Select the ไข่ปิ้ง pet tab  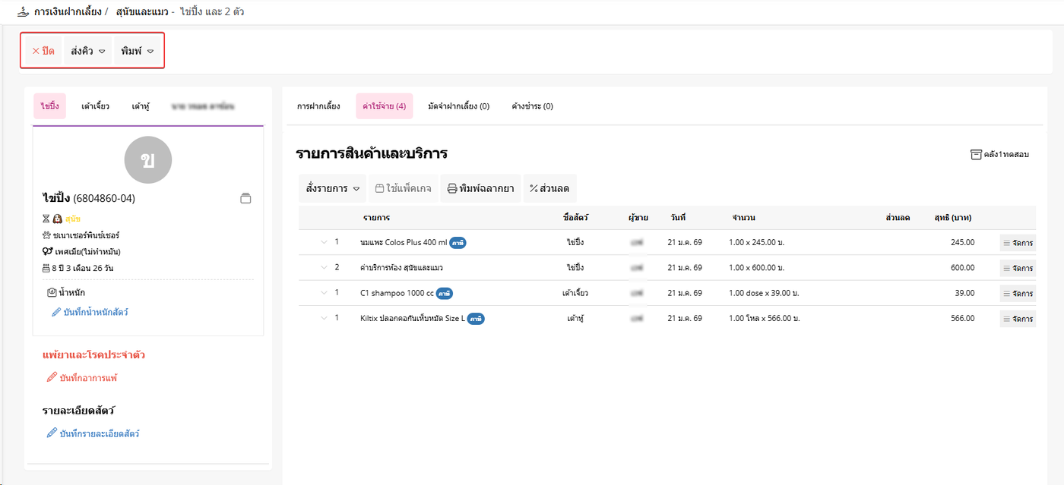(x=49, y=106)
